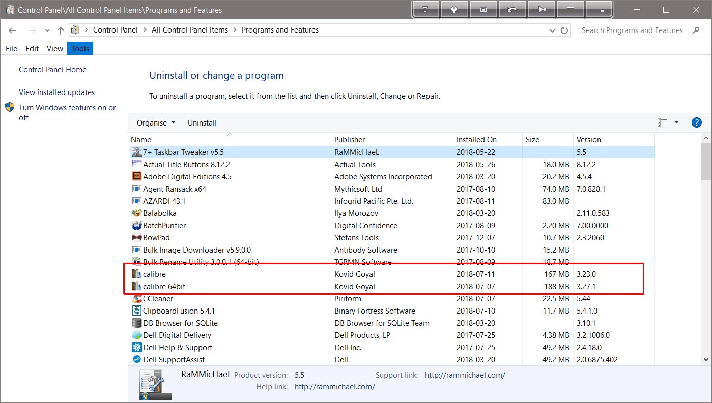Click the small-dot title-bar button
The height and width of the screenshot is (403, 712).
click(x=601, y=9)
